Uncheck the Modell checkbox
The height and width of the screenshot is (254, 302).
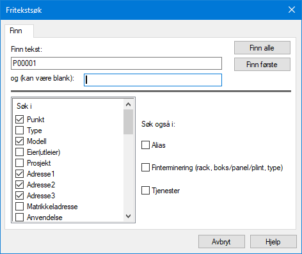pos(19,141)
